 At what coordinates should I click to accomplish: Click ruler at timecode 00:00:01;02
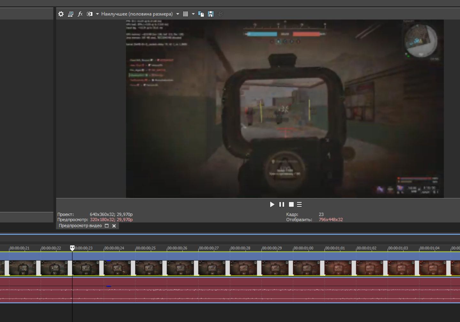point(366,248)
